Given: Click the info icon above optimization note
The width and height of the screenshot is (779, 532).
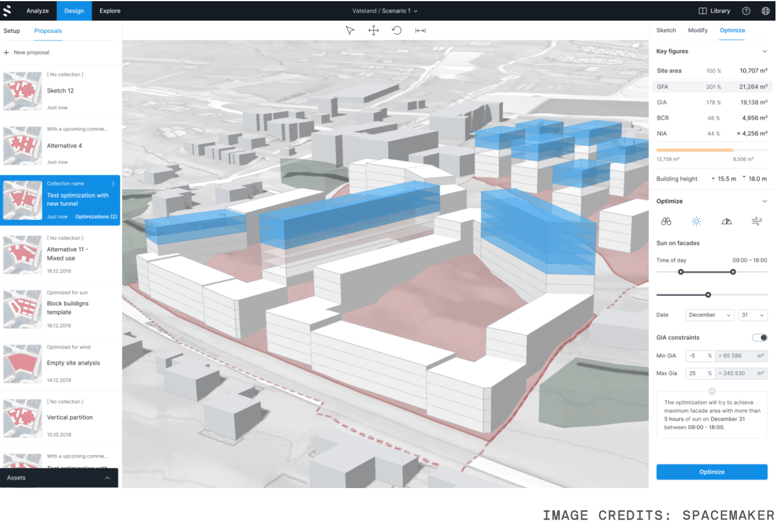Looking at the screenshot, I should click(x=712, y=391).
